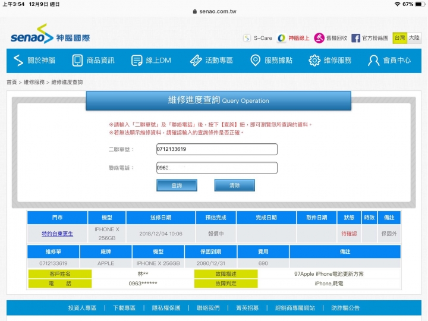Go to 維修服務 in breadcrumb
428x321 pixels.
point(34,82)
